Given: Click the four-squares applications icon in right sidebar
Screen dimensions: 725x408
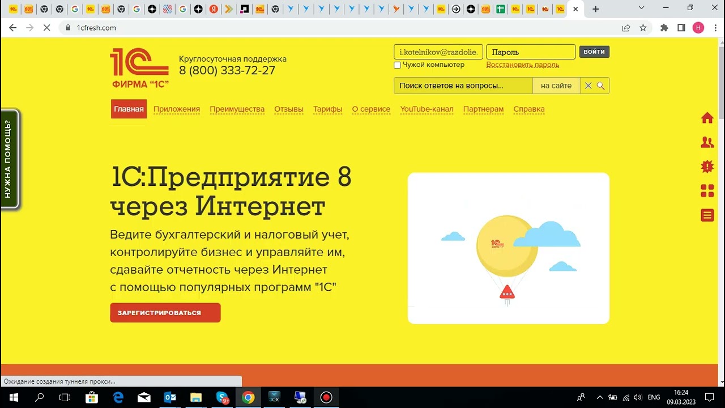Looking at the screenshot, I should pyautogui.click(x=707, y=191).
